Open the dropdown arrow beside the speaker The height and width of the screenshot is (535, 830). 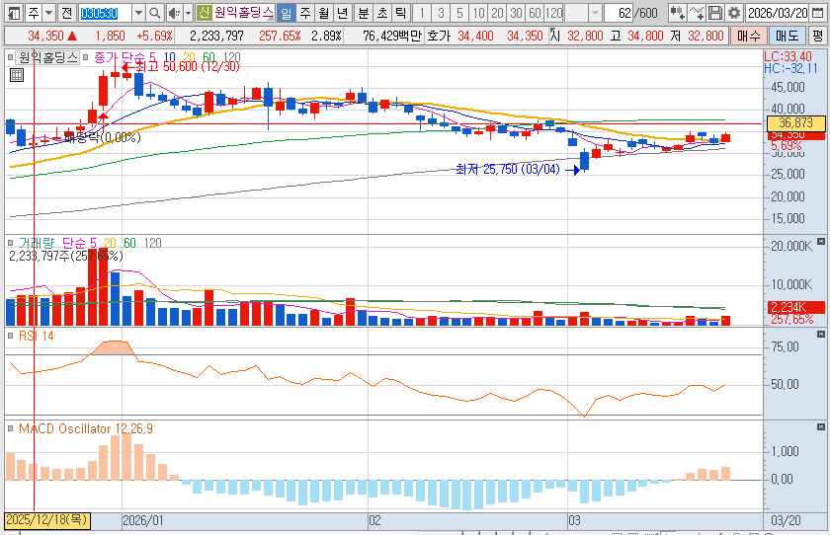pyautogui.click(x=188, y=13)
